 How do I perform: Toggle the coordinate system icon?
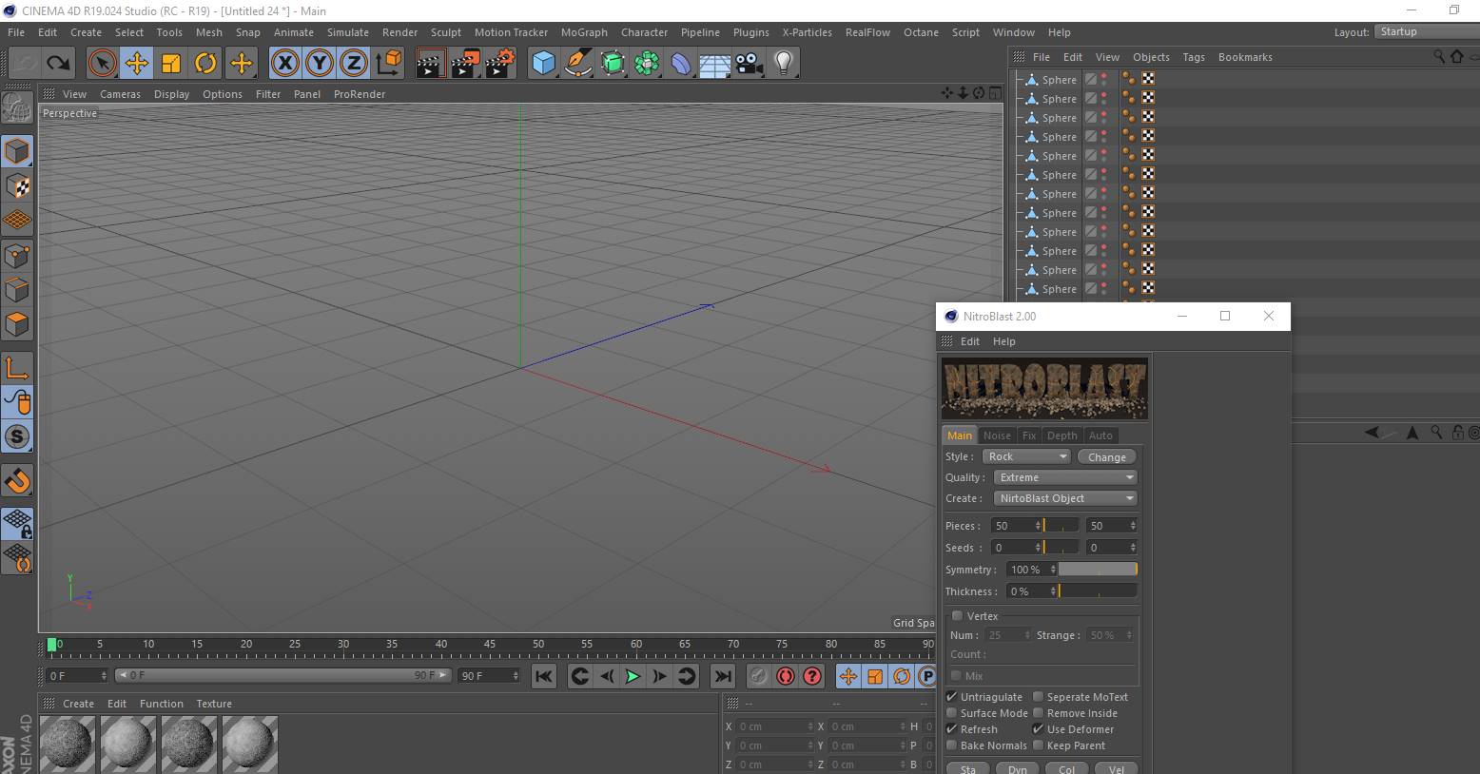(x=388, y=64)
